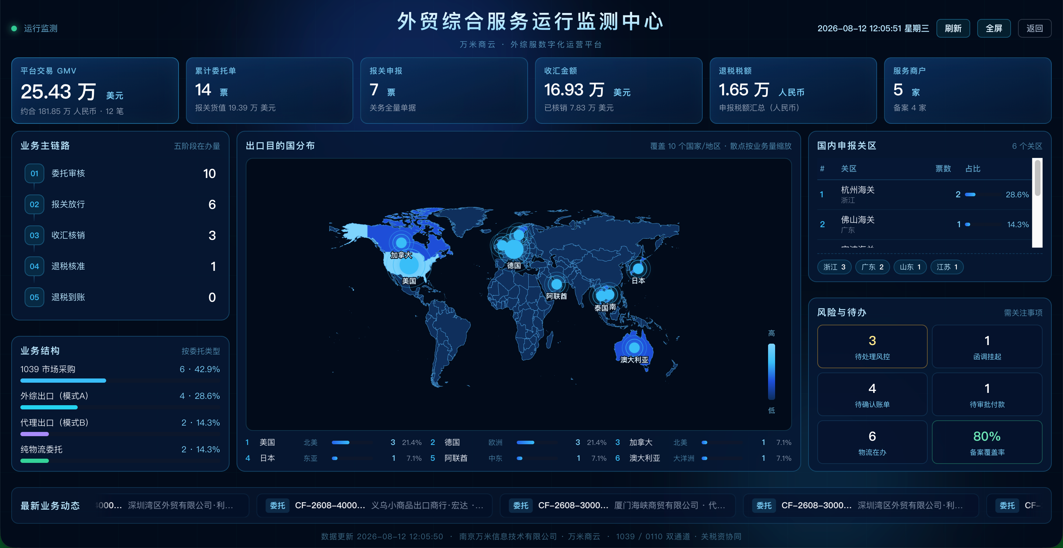
Task: Click the green 运行监测 status dot
Action: pos(14,28)
